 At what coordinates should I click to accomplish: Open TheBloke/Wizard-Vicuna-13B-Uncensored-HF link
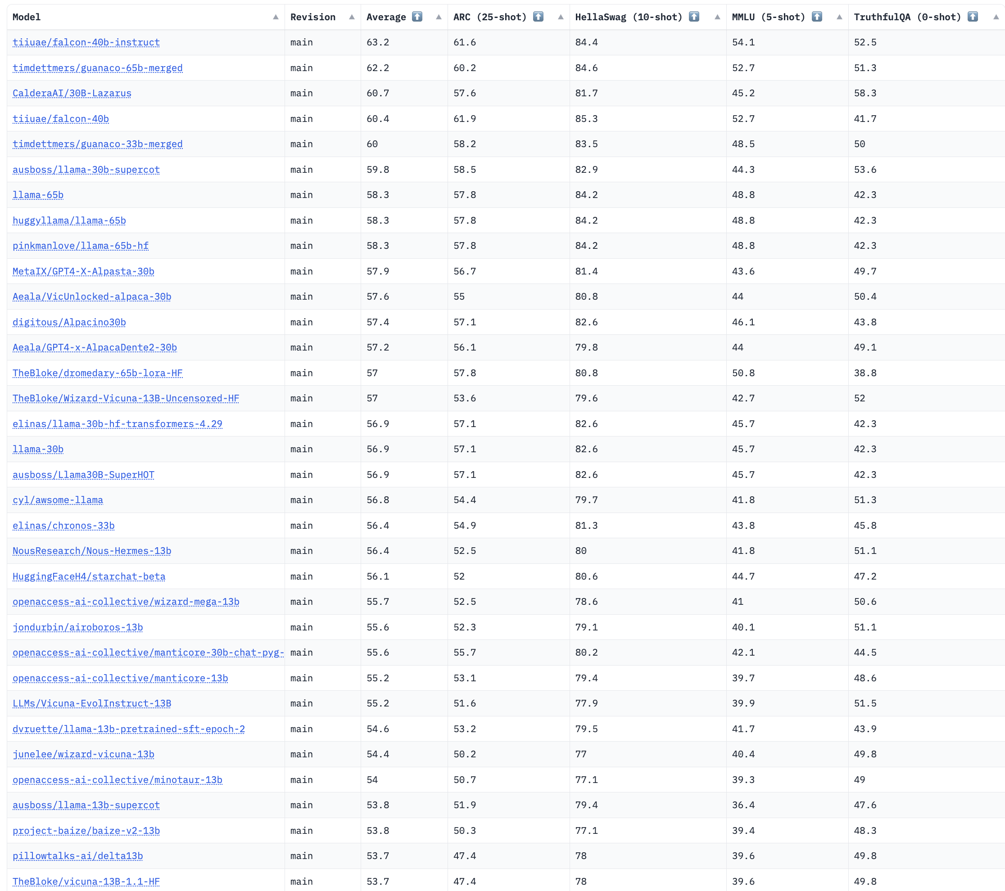click(126, 399)
